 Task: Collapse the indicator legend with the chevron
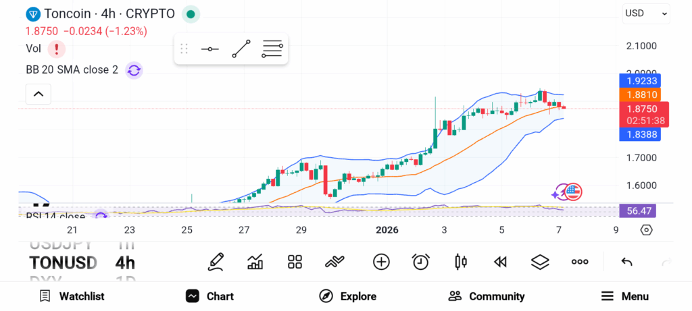pyautogui.click(x=39, y=94)
